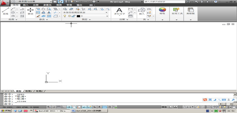Open the 特性 color wheel properties icon
The height and width of the screenshot is (113, 237).
[162, 11]
